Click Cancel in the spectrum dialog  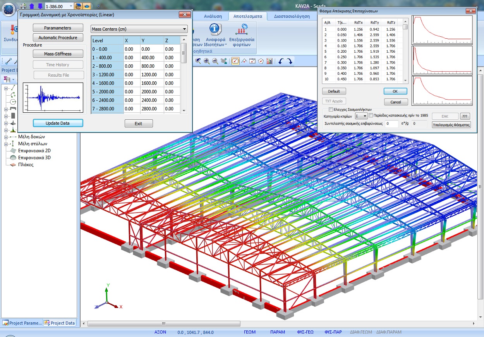coord(396,102)
